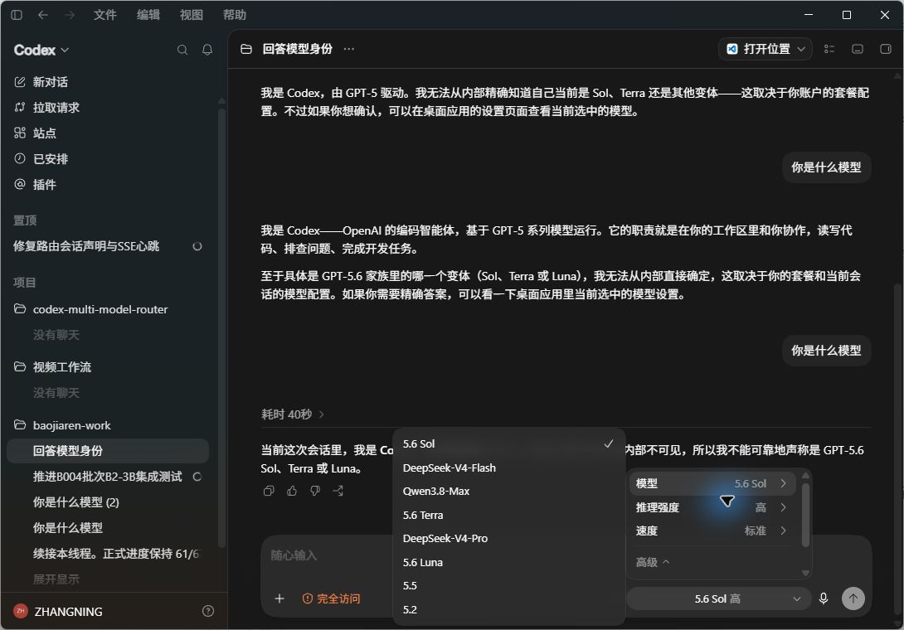Open the 编辑 menu

coord(148,15)
